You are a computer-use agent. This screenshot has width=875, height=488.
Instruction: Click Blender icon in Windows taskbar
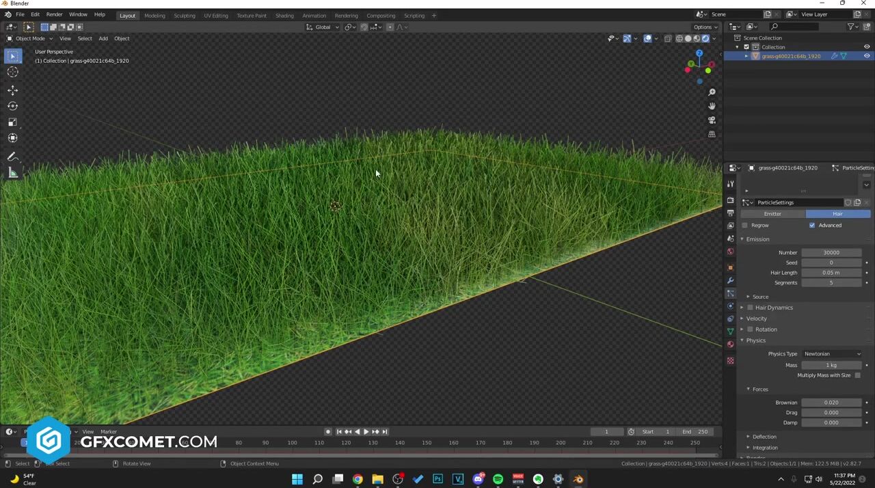[x=578, y=479]
